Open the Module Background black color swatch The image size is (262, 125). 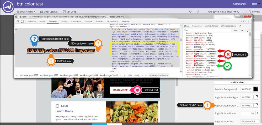(255, 89)
